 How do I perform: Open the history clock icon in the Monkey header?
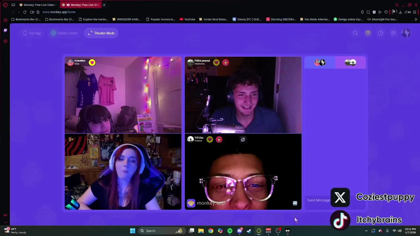tap(381, 33)
